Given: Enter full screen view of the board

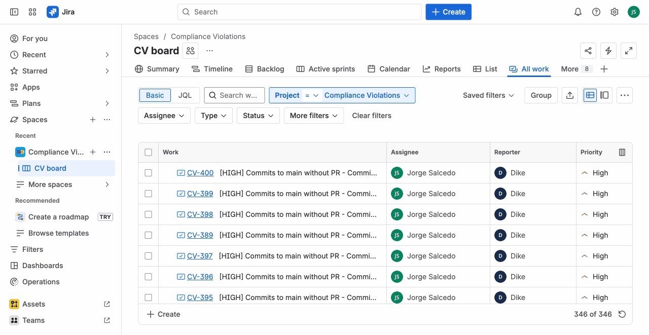Looking at the screenshot, I should tap(628, 51).
